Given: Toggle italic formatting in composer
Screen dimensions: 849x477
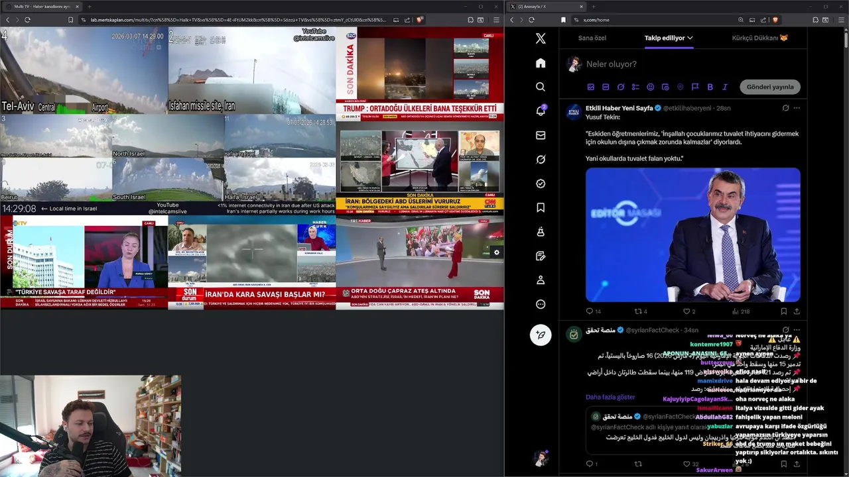Looking at the screenshot, I should 725,87.
